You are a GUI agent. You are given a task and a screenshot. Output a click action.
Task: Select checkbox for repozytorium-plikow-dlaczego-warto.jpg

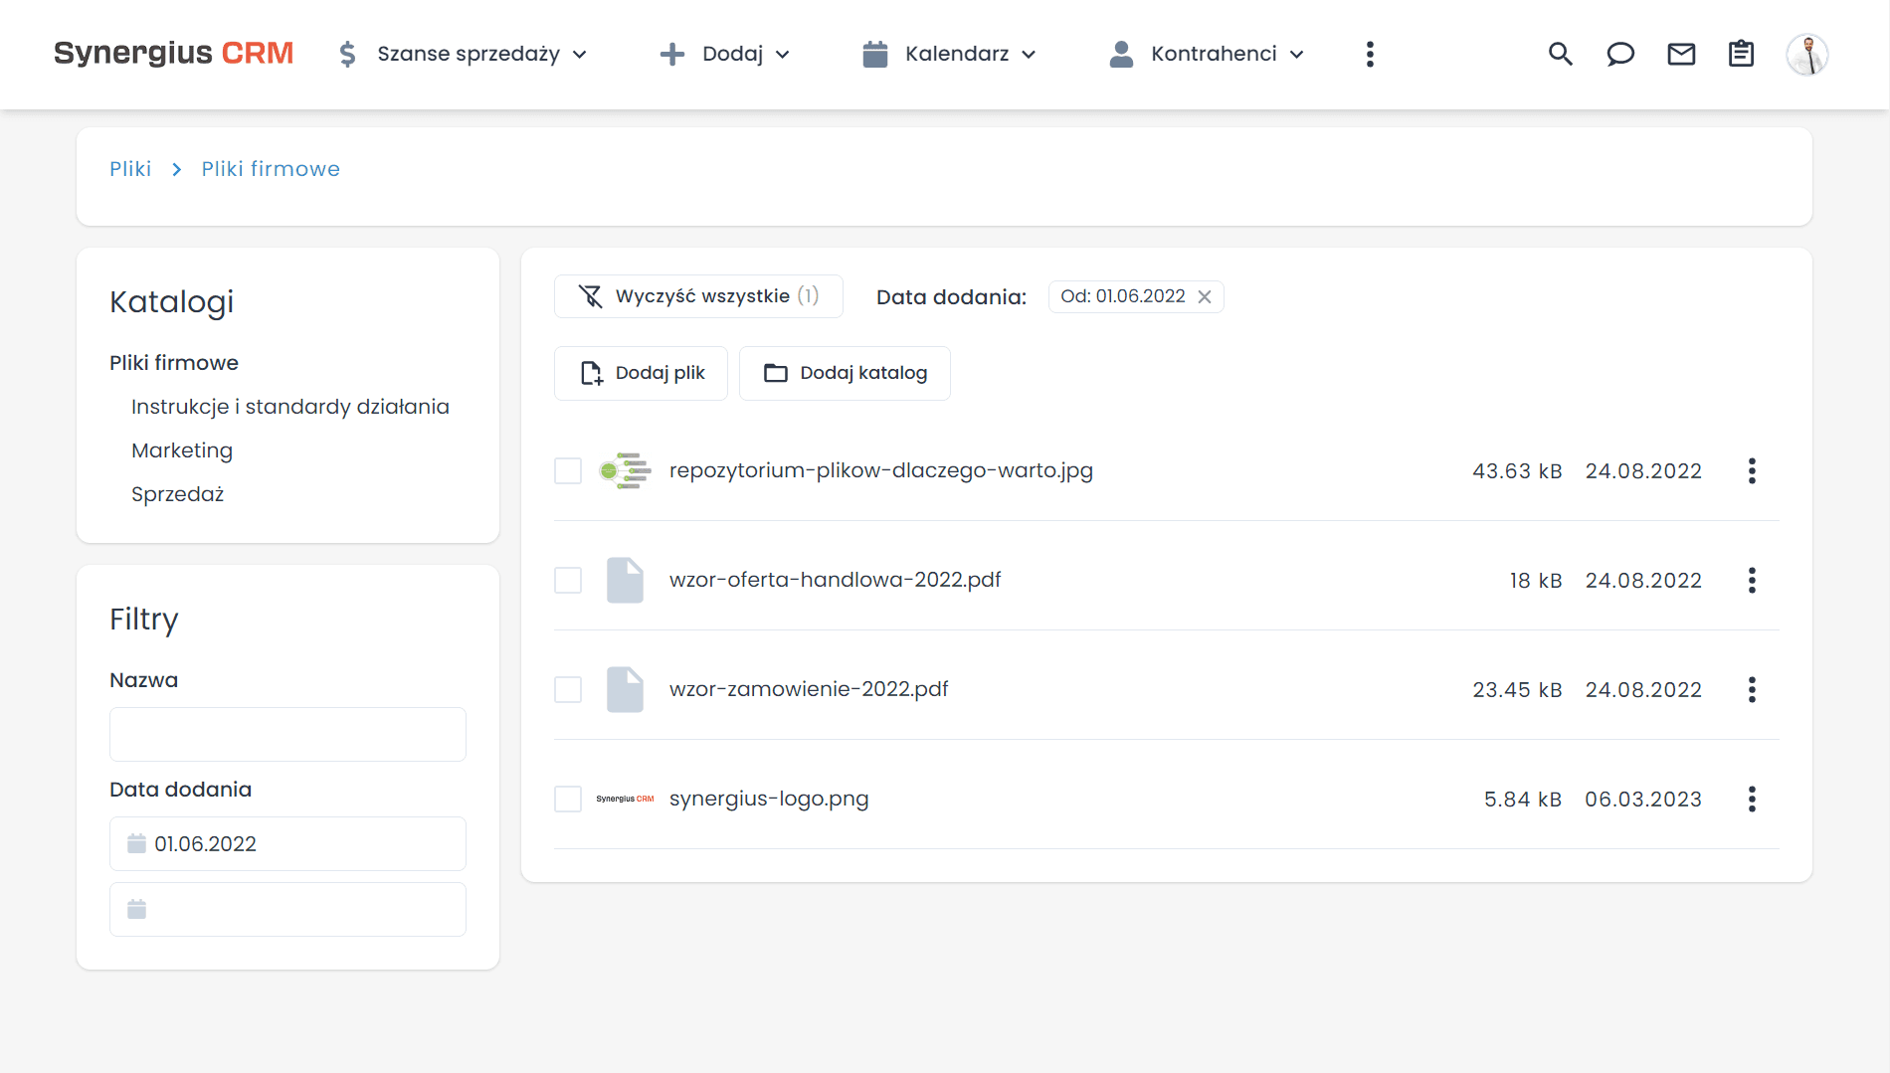click(567, 470)
